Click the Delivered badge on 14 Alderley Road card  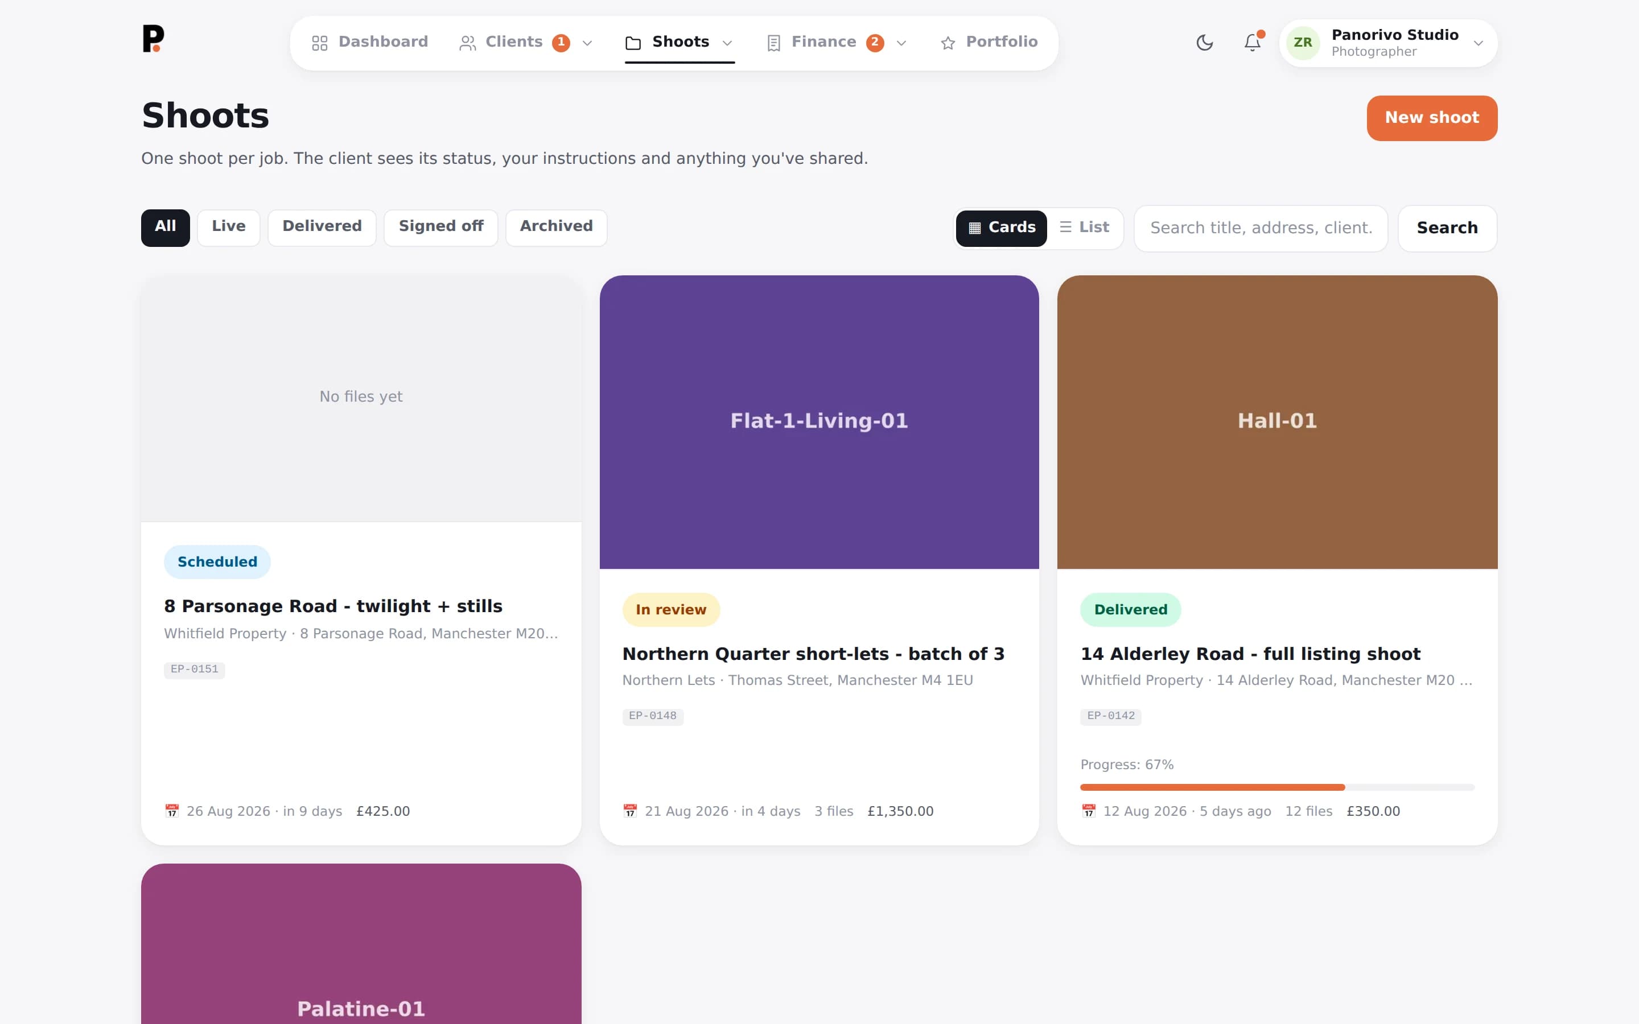point(1130,609)
